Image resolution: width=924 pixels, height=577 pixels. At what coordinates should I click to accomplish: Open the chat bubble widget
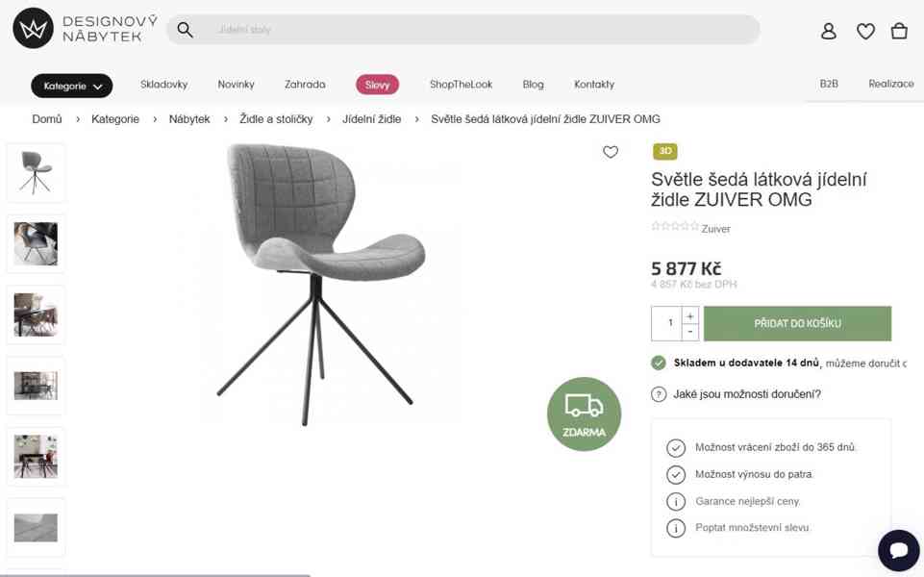tap(898, 550)
